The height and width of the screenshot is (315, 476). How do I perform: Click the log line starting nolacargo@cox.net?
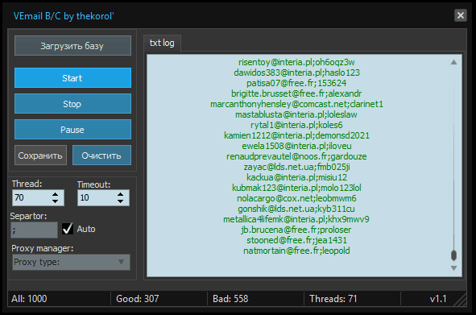pos(296,198)
